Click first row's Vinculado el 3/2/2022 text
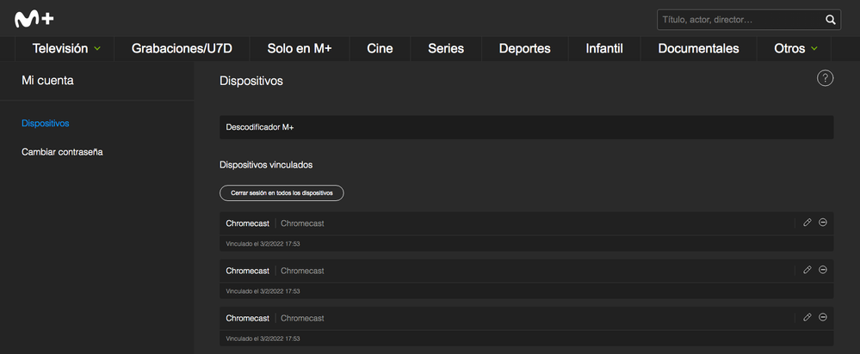 [x=263, y=243]
